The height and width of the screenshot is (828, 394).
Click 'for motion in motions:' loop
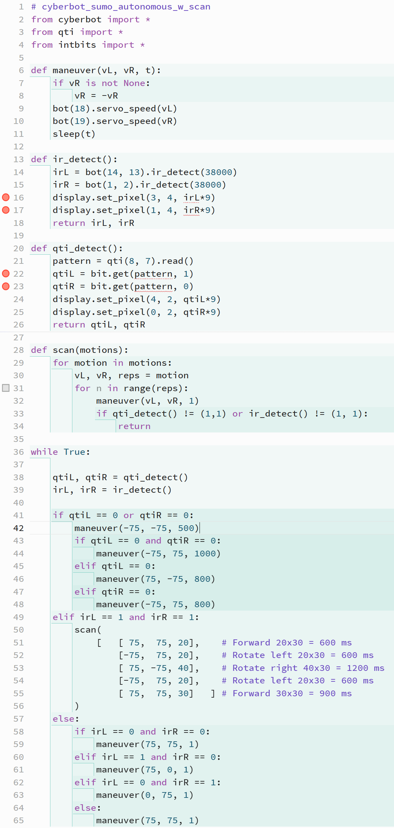pyautogui.click(x=112, y=363)
